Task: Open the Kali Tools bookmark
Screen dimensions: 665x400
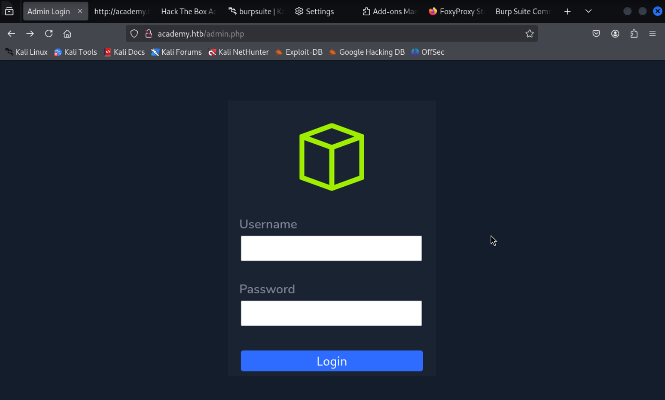Action: [76, 52]
